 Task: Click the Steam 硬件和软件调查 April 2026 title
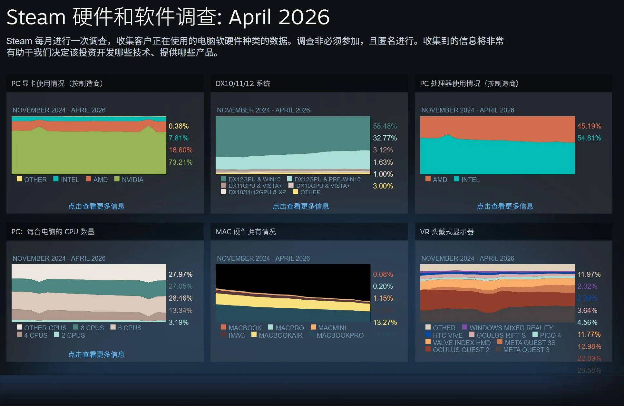point(168,17)
